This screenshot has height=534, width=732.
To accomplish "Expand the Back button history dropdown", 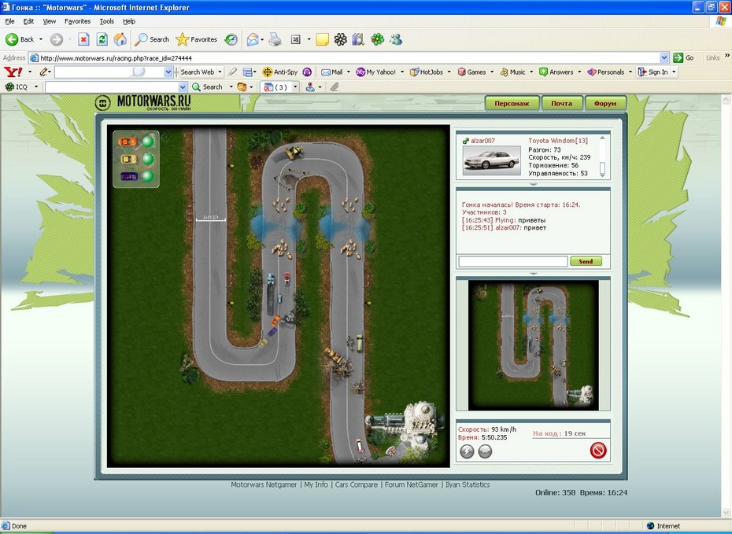I will (41, 39).
